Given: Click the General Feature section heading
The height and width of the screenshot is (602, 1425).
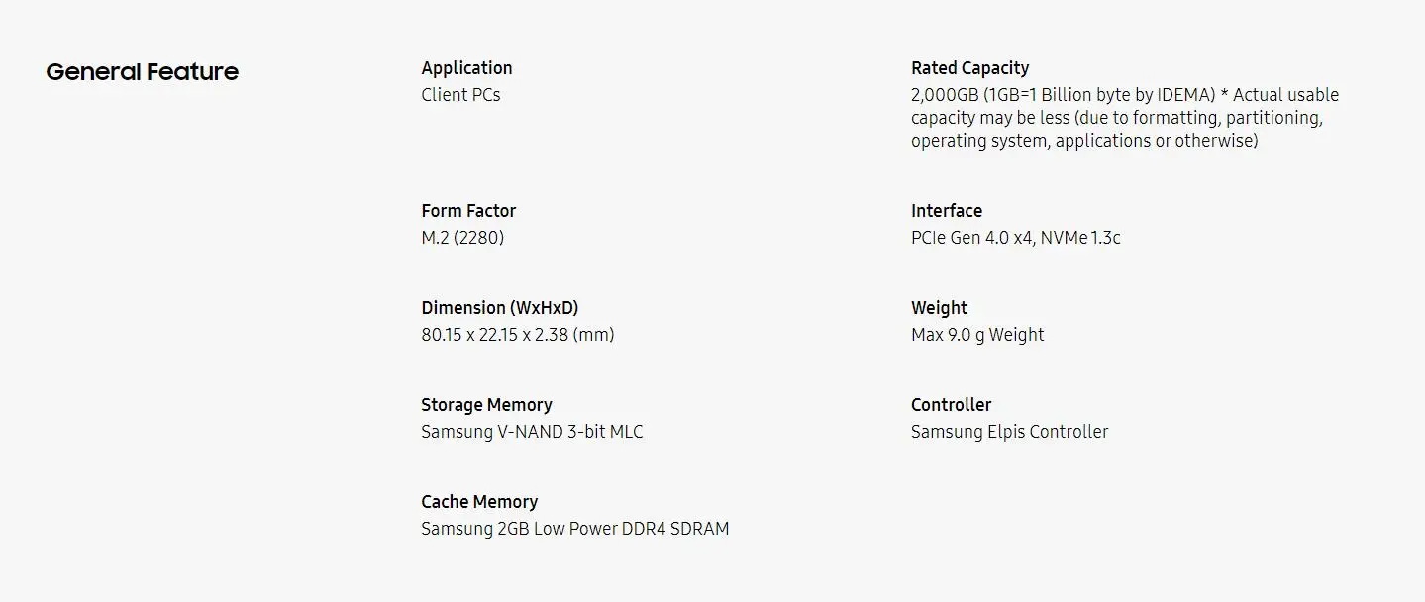Looking at the screenshot, I should click(142, 72).
